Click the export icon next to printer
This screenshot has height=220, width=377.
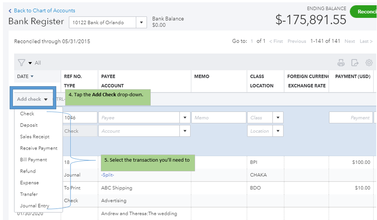coord(355,63)
